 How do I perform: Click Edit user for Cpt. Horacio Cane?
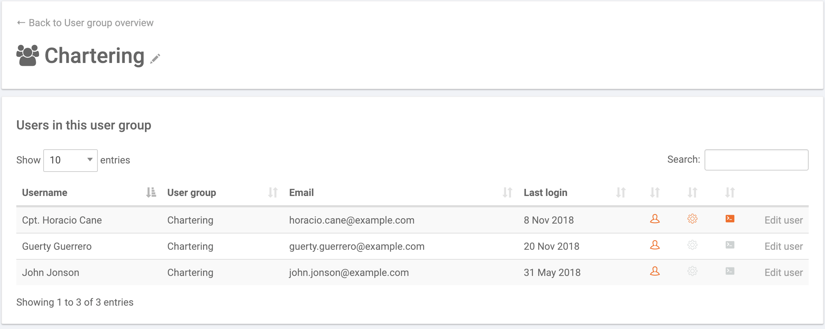[784, 219]
